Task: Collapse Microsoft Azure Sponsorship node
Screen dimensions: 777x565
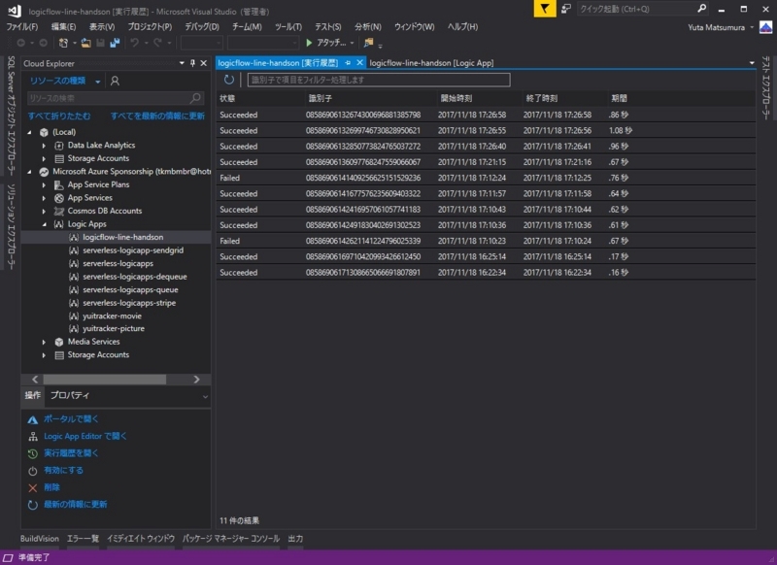Action: 29,172
